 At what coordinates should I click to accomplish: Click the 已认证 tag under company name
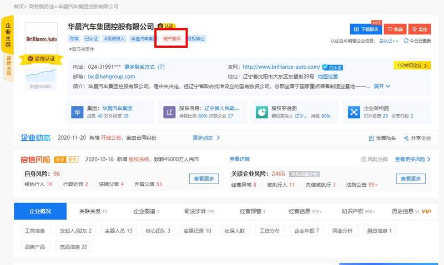(91, 39)
